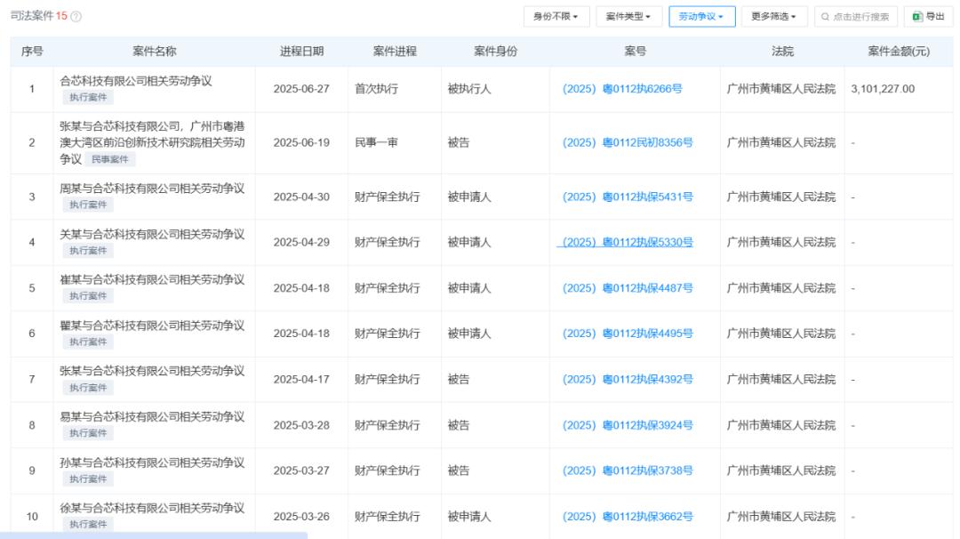Click the 进程日期 column header
Screen dimensions: 960x539
(301, 52)
